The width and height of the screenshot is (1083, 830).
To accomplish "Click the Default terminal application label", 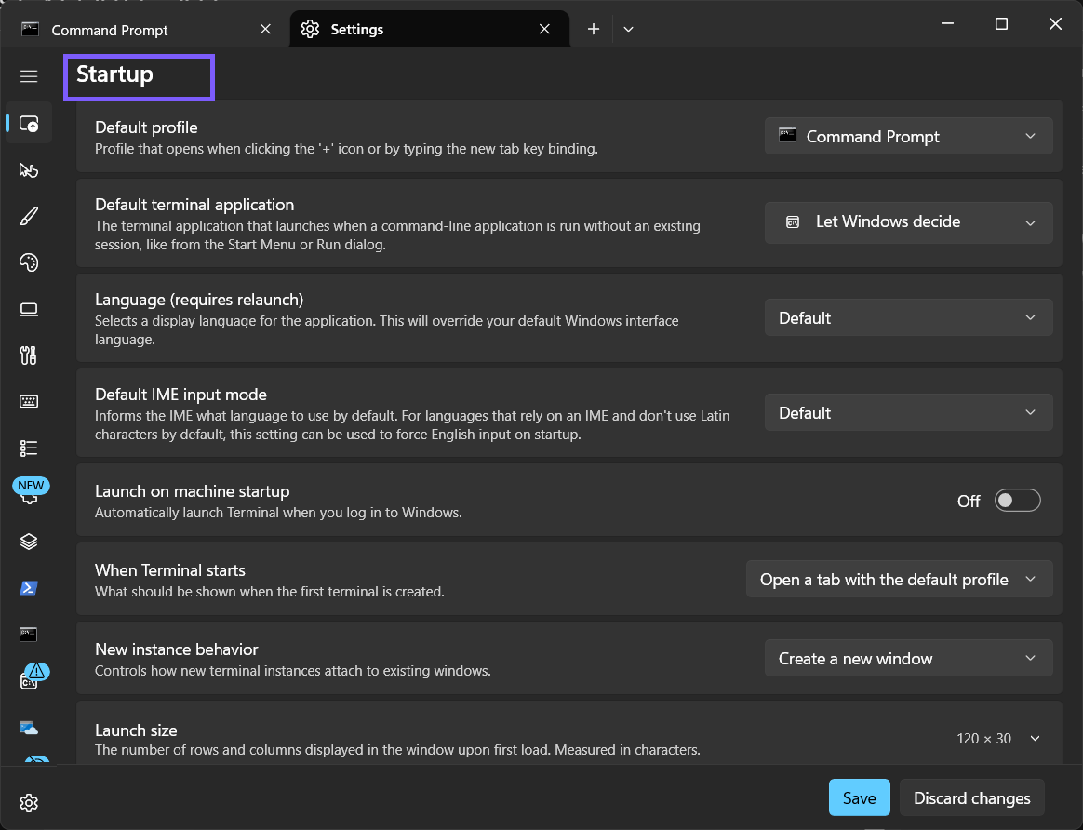I will pyautogui.click(x=194, y=205).
